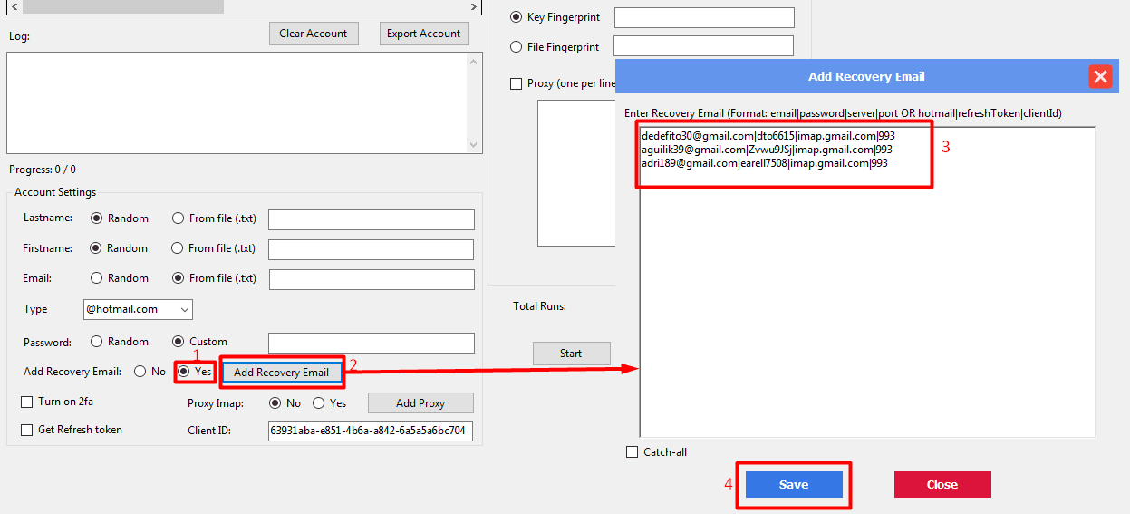Image resolution: width=1130 pixels, height=514 pixels.
Task: Click the Email file path field
Action: pyautogui.click(x=372, y=279)
